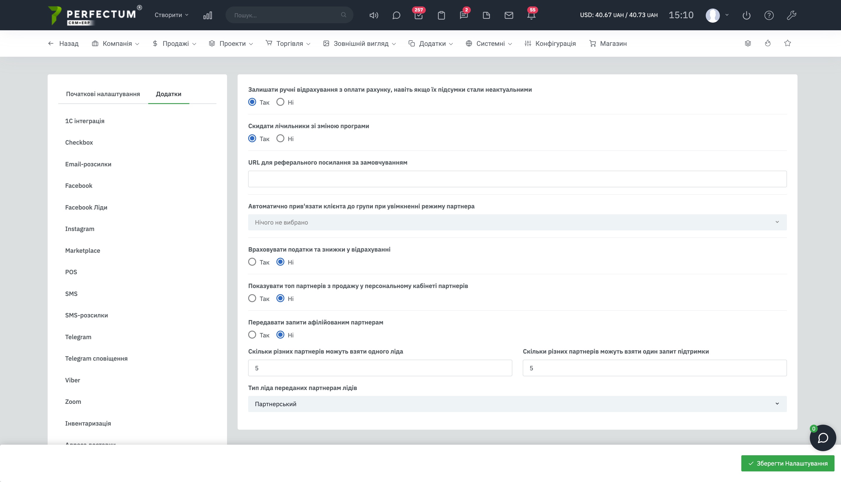Image resolution: width=841 pixels, height=482 pixels.
Task: Click the mail envelope icon
Action: (x=509, y=15)
